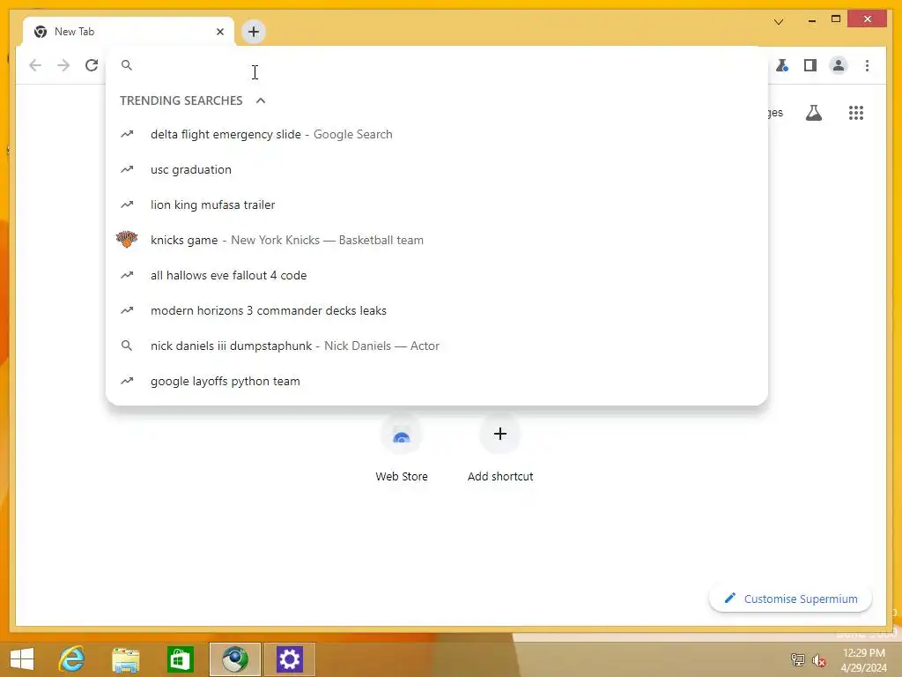902x677 pixels.
Task: Focus the address bar search field
Action: (437, 65)
